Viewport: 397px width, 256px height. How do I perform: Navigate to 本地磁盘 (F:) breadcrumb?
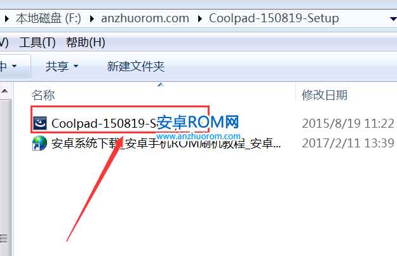coord(48,18)
